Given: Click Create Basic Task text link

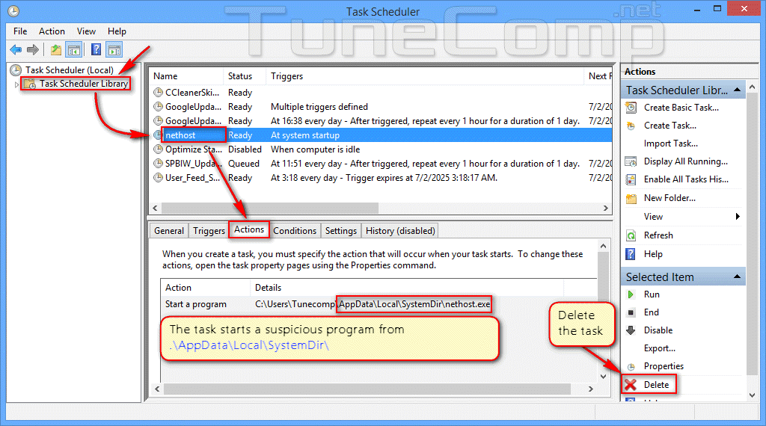Looking at the screenshot, I should (x=681, y=108).
